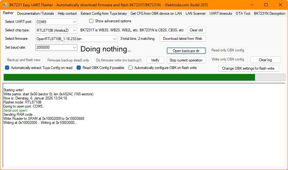
Task: Open Get CFG from OBK device on LAN tab
Action: pyautogui.click(x=156, y=13)
